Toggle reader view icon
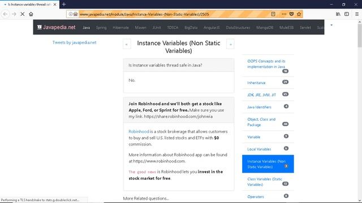The height and width of the screenshot is (203, 362). pos(273,14)
